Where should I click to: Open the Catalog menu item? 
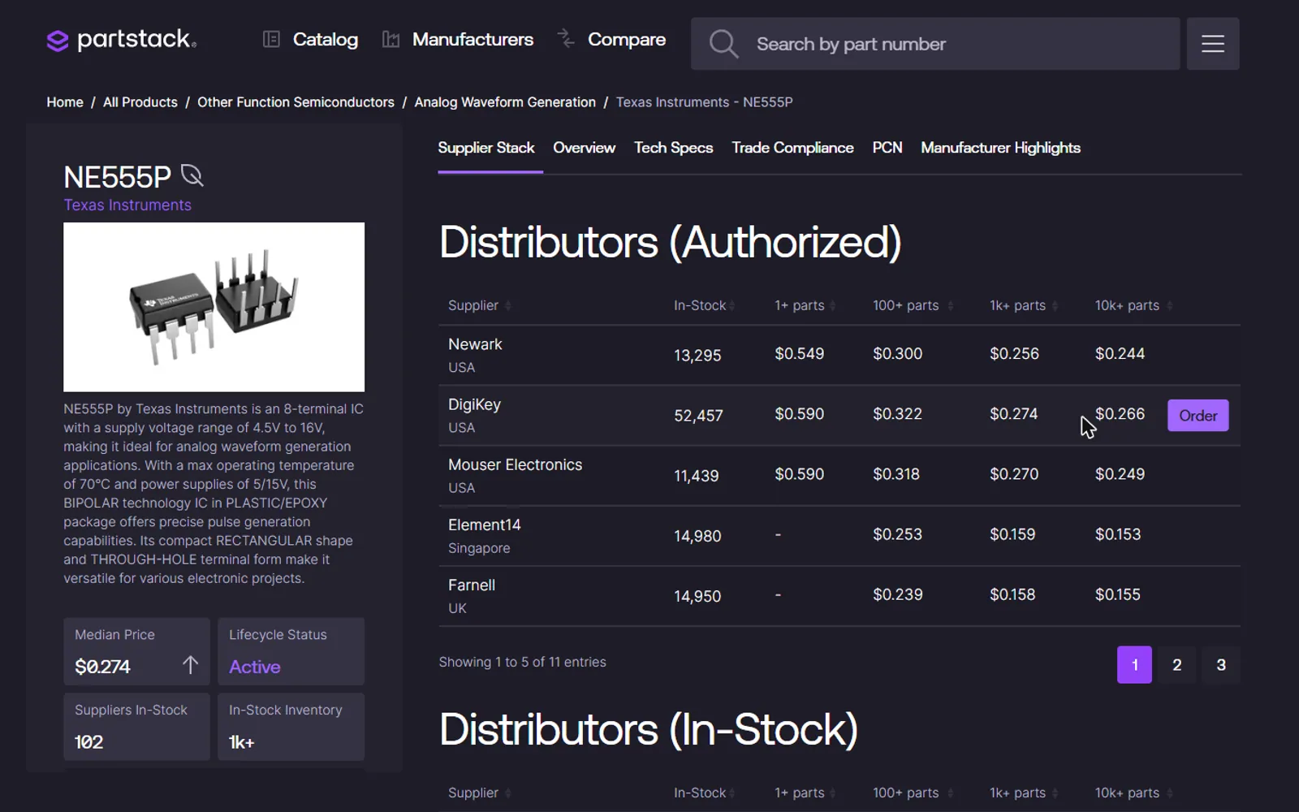(x=310, y=39)
